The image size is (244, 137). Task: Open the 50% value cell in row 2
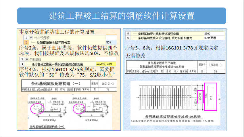click(x=111, y=42)
